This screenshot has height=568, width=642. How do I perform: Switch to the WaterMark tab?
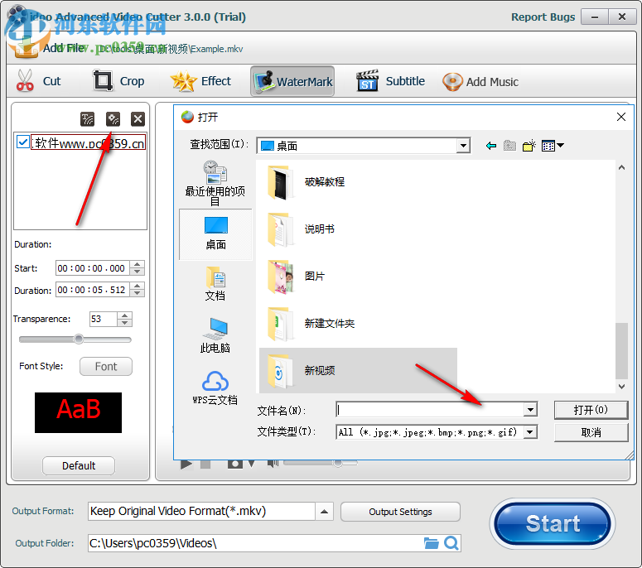tap(292, 81)
